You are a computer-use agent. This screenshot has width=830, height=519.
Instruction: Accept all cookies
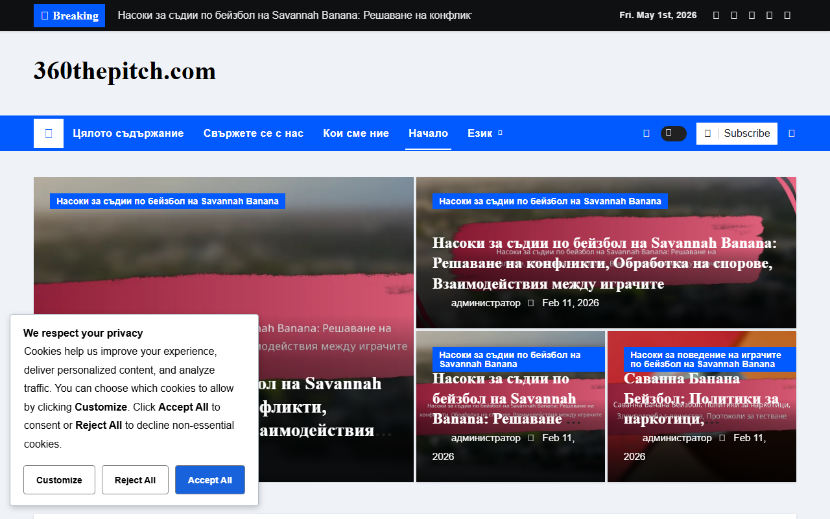point(210,480)
